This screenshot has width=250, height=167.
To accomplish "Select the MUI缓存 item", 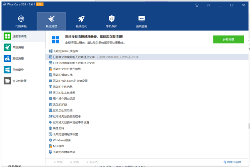I will coord(56,146).
